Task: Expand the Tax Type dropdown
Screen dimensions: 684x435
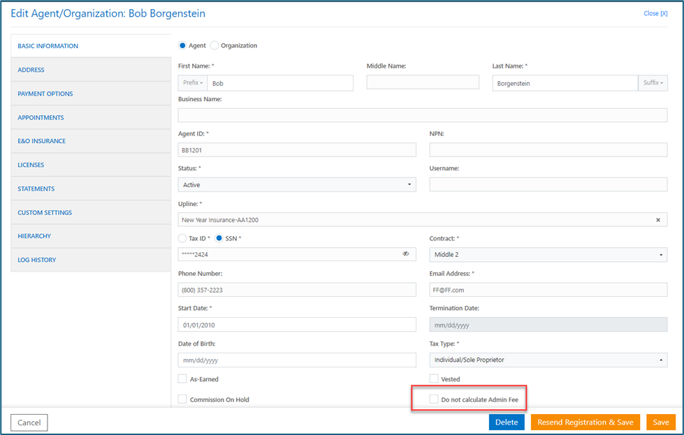Action: click(x=548, y=360)
